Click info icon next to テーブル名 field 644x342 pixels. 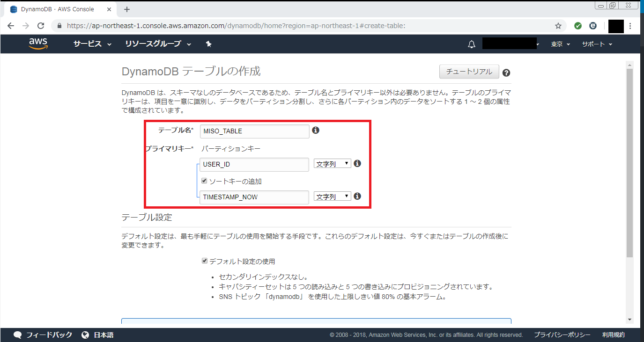coord(316,131)
